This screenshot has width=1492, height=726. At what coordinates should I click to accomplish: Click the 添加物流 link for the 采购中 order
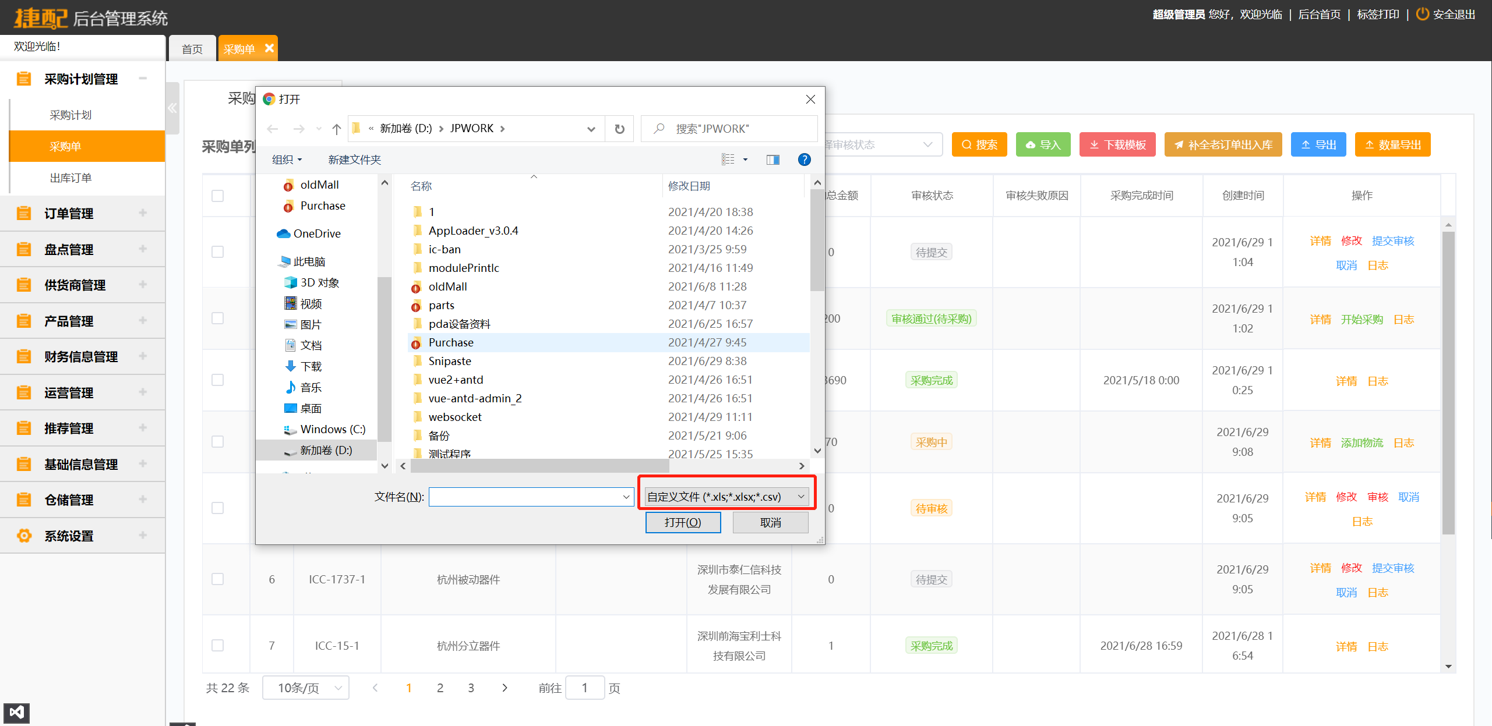1363,442
